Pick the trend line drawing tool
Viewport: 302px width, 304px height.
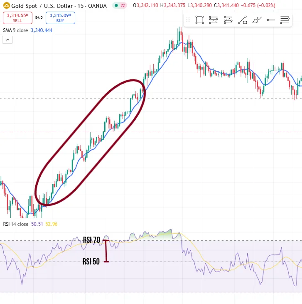tap(243, 20)
